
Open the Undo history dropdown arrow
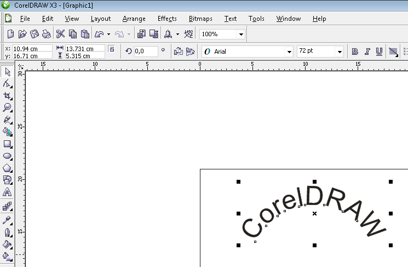pyautogui.click(x=108, y=34)
